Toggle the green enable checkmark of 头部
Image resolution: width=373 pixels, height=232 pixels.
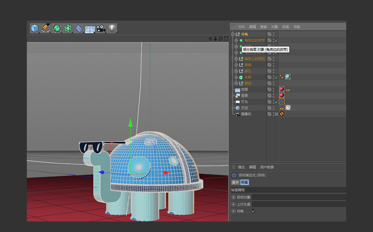(277, 77)
